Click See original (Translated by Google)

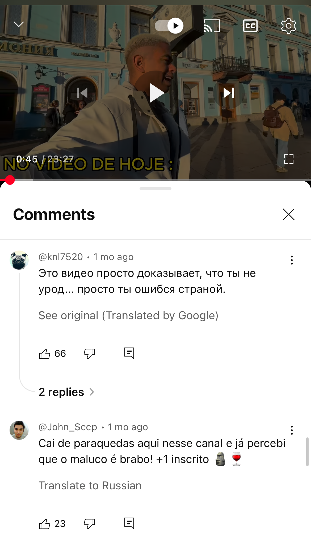(128, 315)
